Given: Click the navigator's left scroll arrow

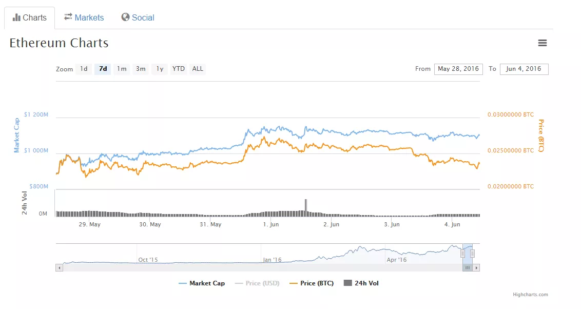Looking at the screenshot, I should 60,267.
